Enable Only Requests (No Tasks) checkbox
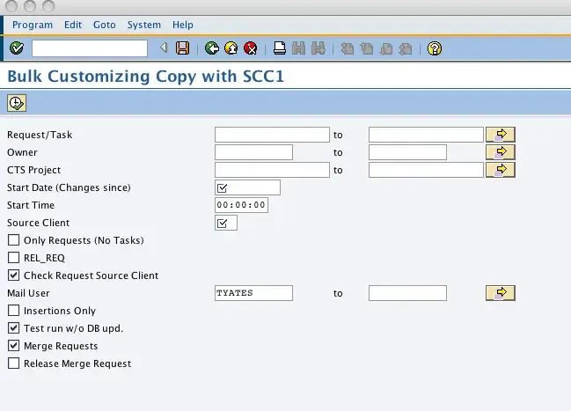Viewport: 571px width, 411px height. [x=13, y=240]
